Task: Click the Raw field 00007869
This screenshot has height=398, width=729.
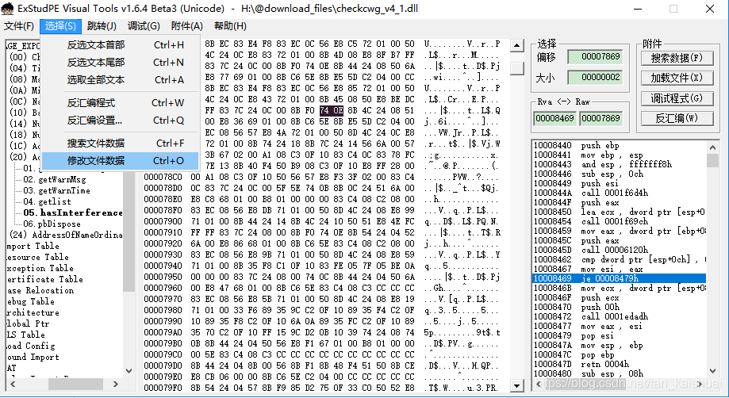Action: pos(600,118)
